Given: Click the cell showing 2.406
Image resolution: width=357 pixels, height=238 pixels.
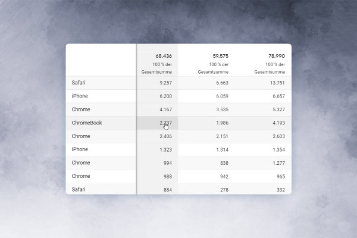Looking at the screenshot, I should pyautogui.click(x=166, y=136).
